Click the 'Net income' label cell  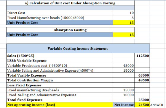click(x=124, y=105)
